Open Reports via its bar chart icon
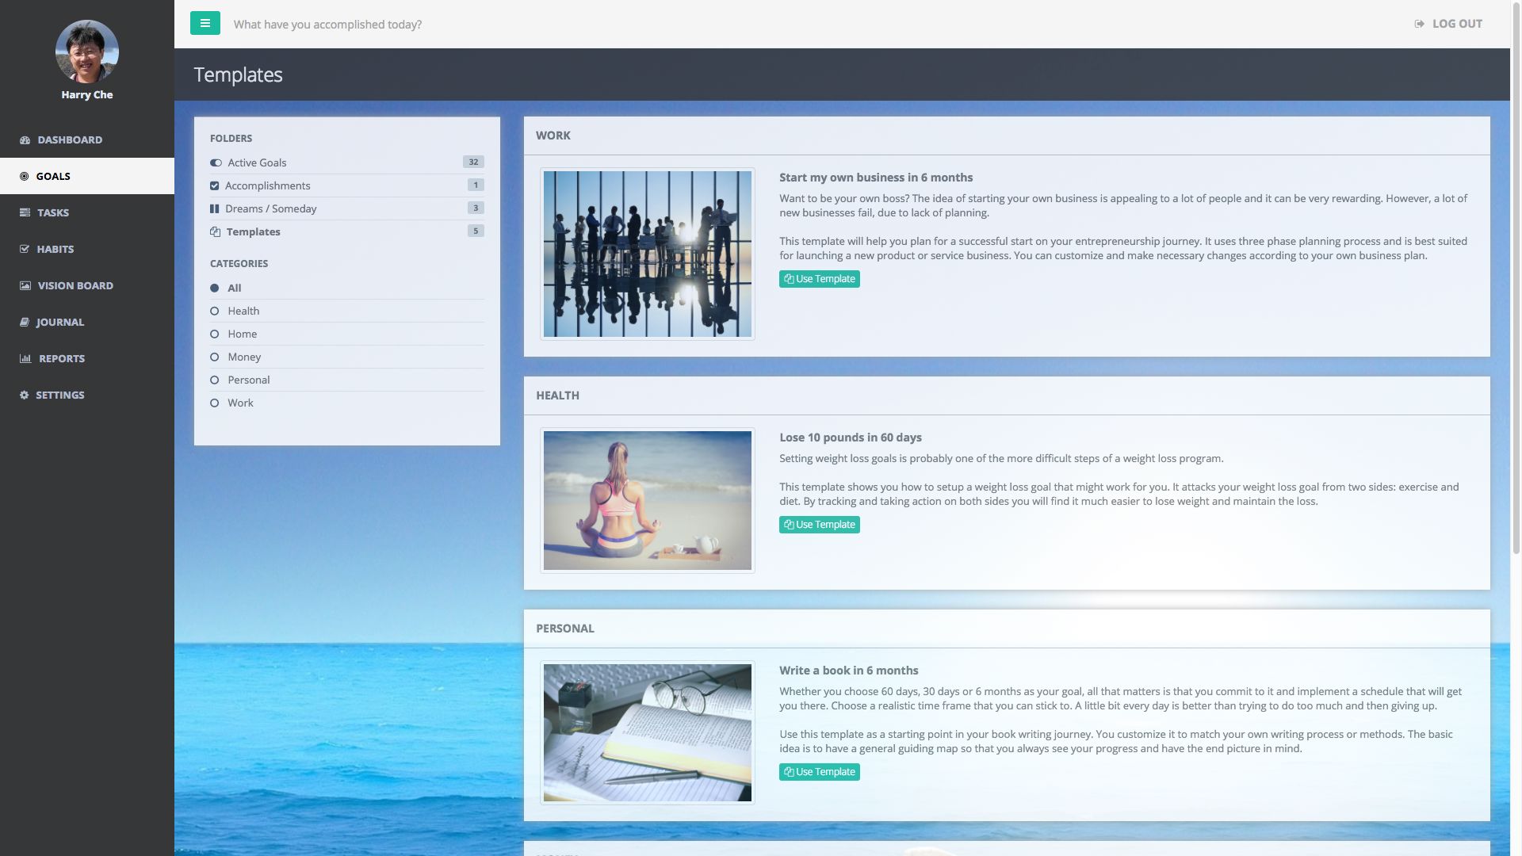1522x856 pixels. click(x=25, y=358)
